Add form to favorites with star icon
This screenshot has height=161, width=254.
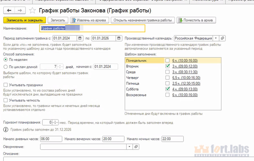point(32,11)
